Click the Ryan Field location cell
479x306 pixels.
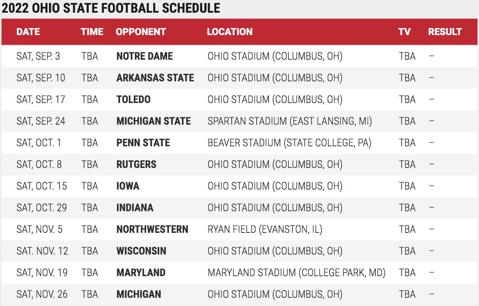click(x=265, y=229)
